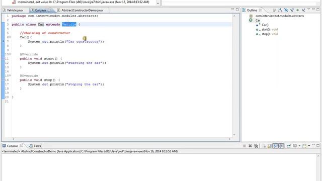Pin the Console view
Image resolution: width=322 pixels, height=181 pixels.
pyautogui.click(x=289, y=146)
